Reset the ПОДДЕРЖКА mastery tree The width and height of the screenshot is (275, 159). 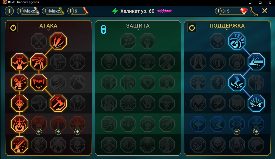point(192,28)
